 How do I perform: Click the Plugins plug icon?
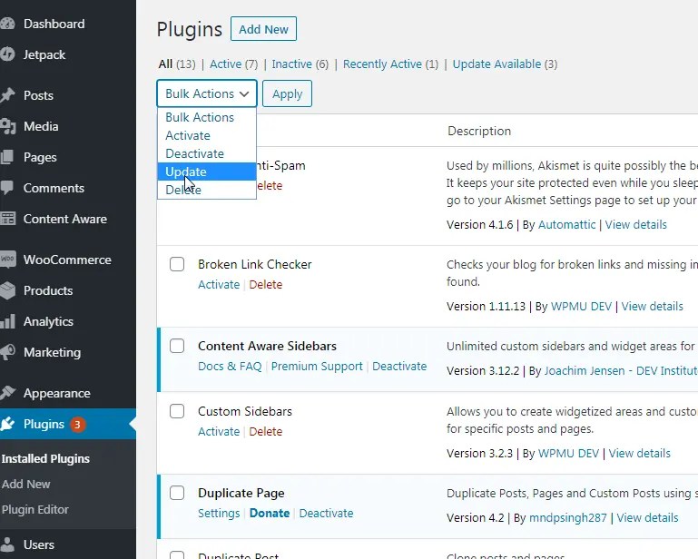(x=7, y=424)
